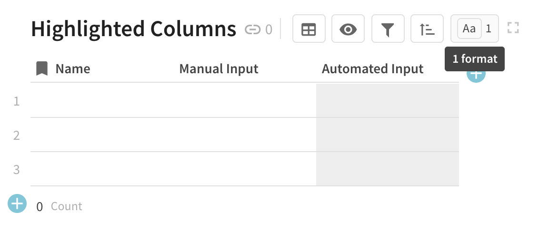Click the Highlighted Columns table title
The image size is (539, 232).
coord(133,29)
